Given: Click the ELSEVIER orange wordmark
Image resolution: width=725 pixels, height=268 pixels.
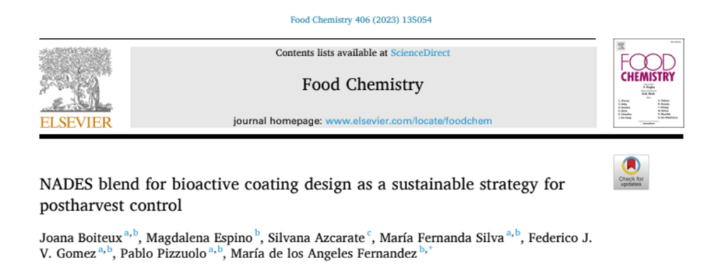Looking at the screenshot, I should pos(76,122).
